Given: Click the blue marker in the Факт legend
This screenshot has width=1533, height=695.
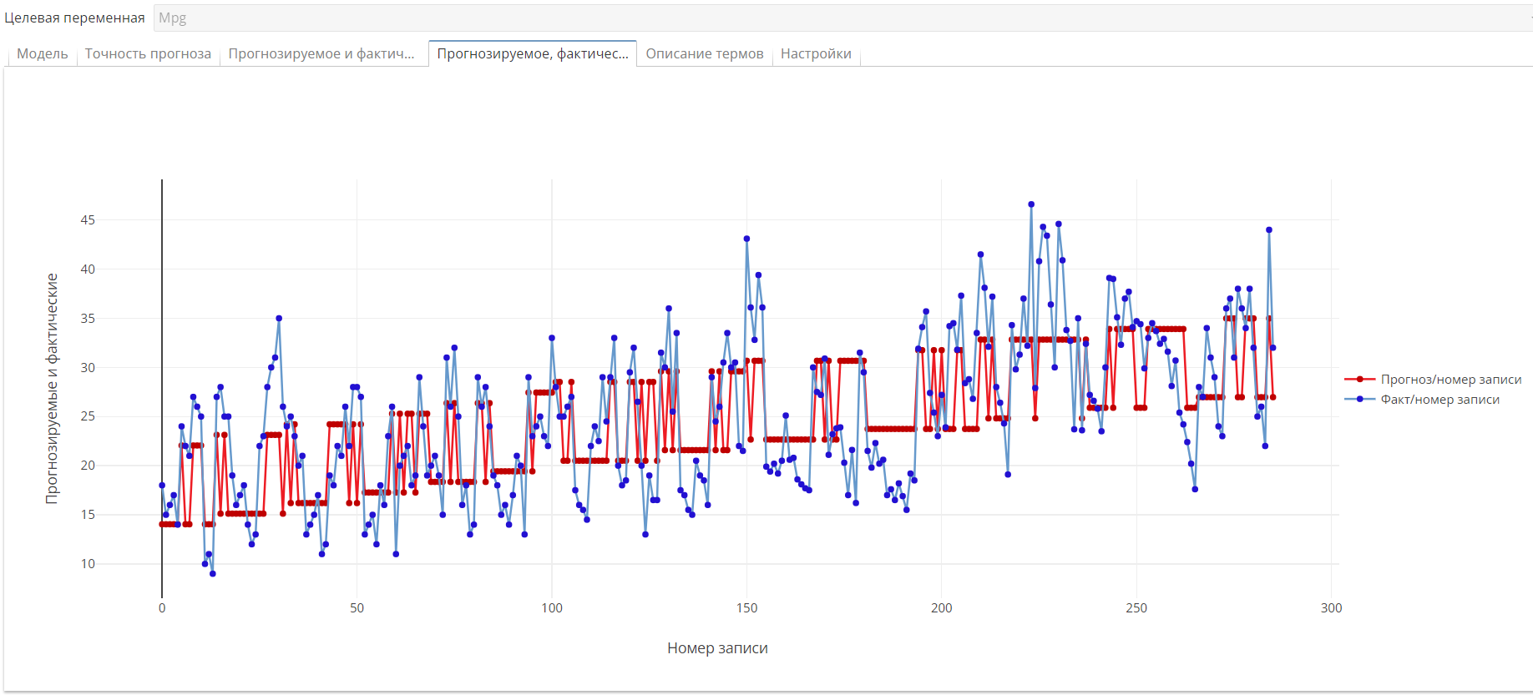Looking at the screenshot, I should point(1360,400).
